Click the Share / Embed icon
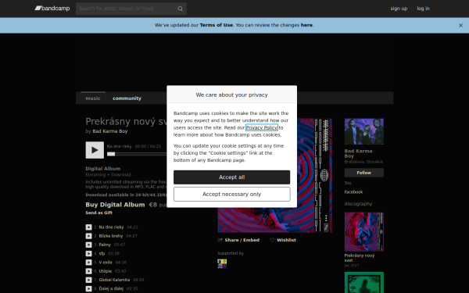This screenshot has width=469, height=293. [220, 240]
